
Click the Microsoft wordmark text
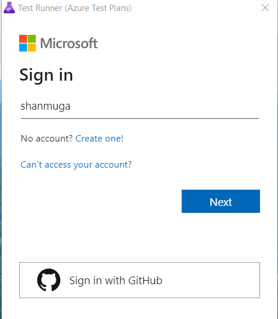coord(69,43)
